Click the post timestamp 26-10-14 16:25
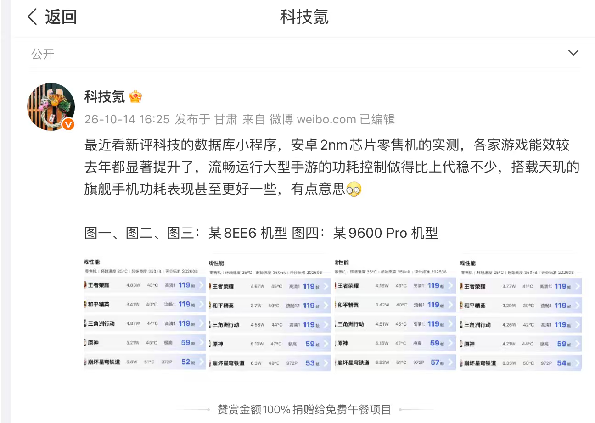 coord(127,120)
